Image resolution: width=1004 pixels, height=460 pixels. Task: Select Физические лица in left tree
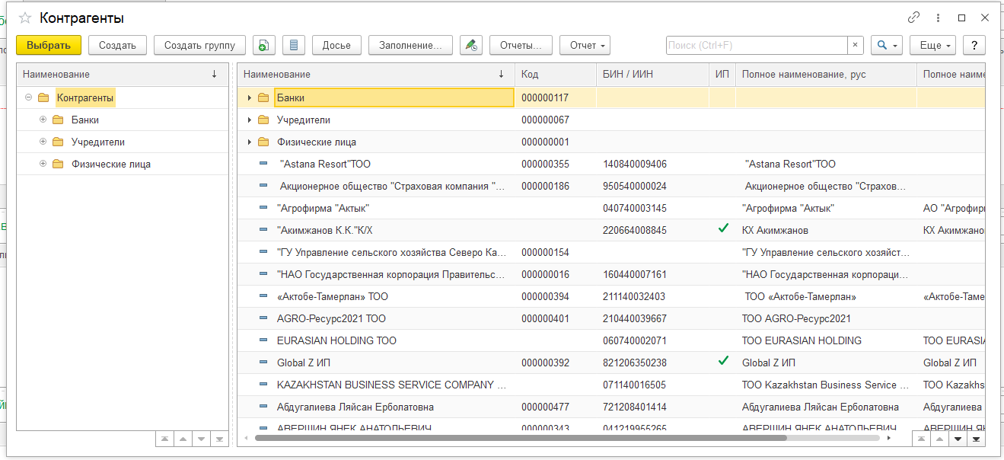(111, 164)
